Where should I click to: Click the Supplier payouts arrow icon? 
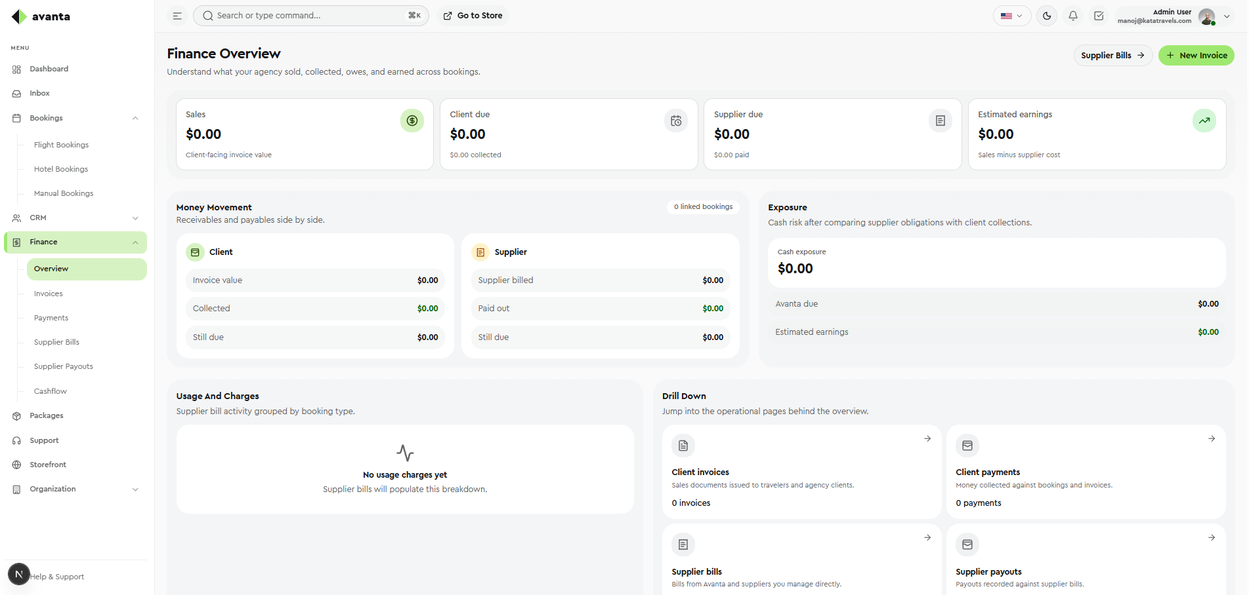[x=1212, y=538]
